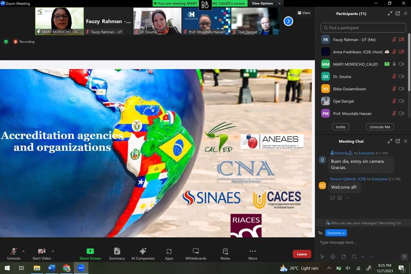Click the green Share Screen icon
This screenshot has width=411, height=274.
point(90,251)
